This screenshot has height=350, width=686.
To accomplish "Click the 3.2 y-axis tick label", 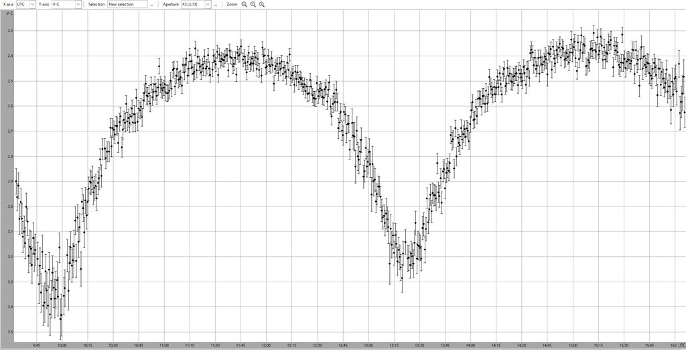I will click(x=10, y=257).
